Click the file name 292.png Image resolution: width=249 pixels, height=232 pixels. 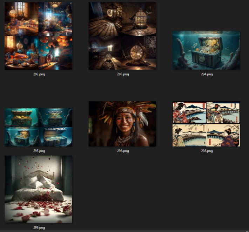[x=39, y=74]
